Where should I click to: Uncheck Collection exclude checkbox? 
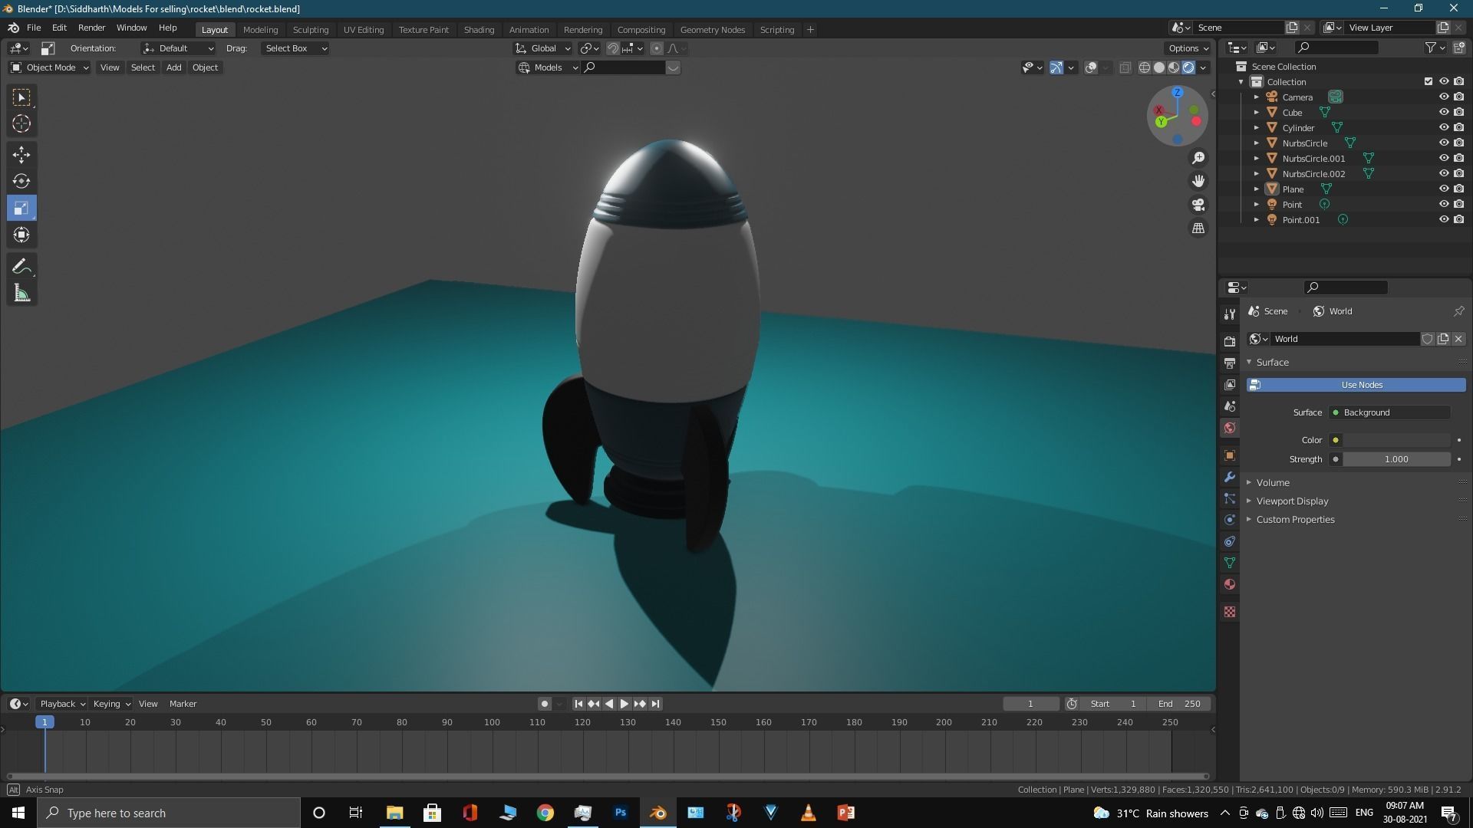tap(1428, 81)
